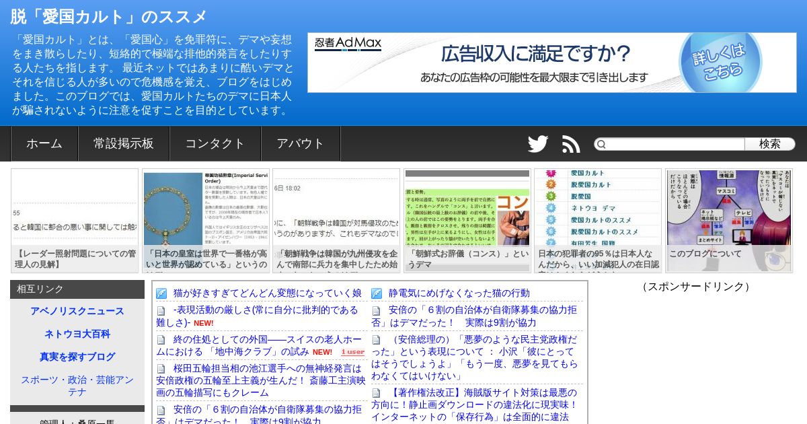Open 日本の皇室は世界で一番格が高い thumbnail
807x424 pixels.
(206, 221)
